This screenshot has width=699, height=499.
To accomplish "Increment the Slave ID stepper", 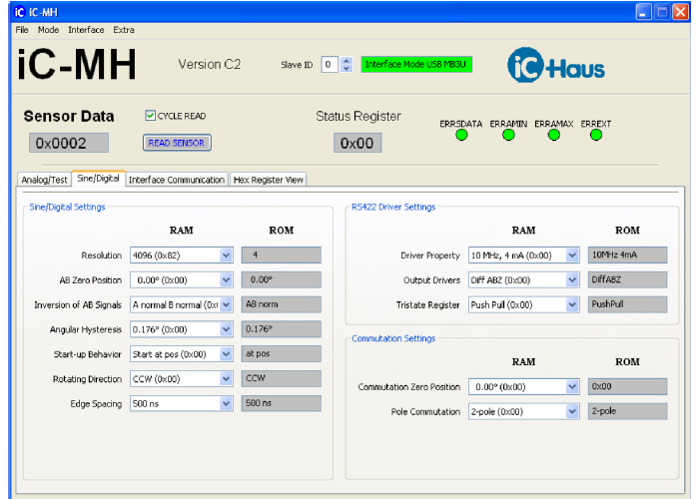I will (347, 60).
